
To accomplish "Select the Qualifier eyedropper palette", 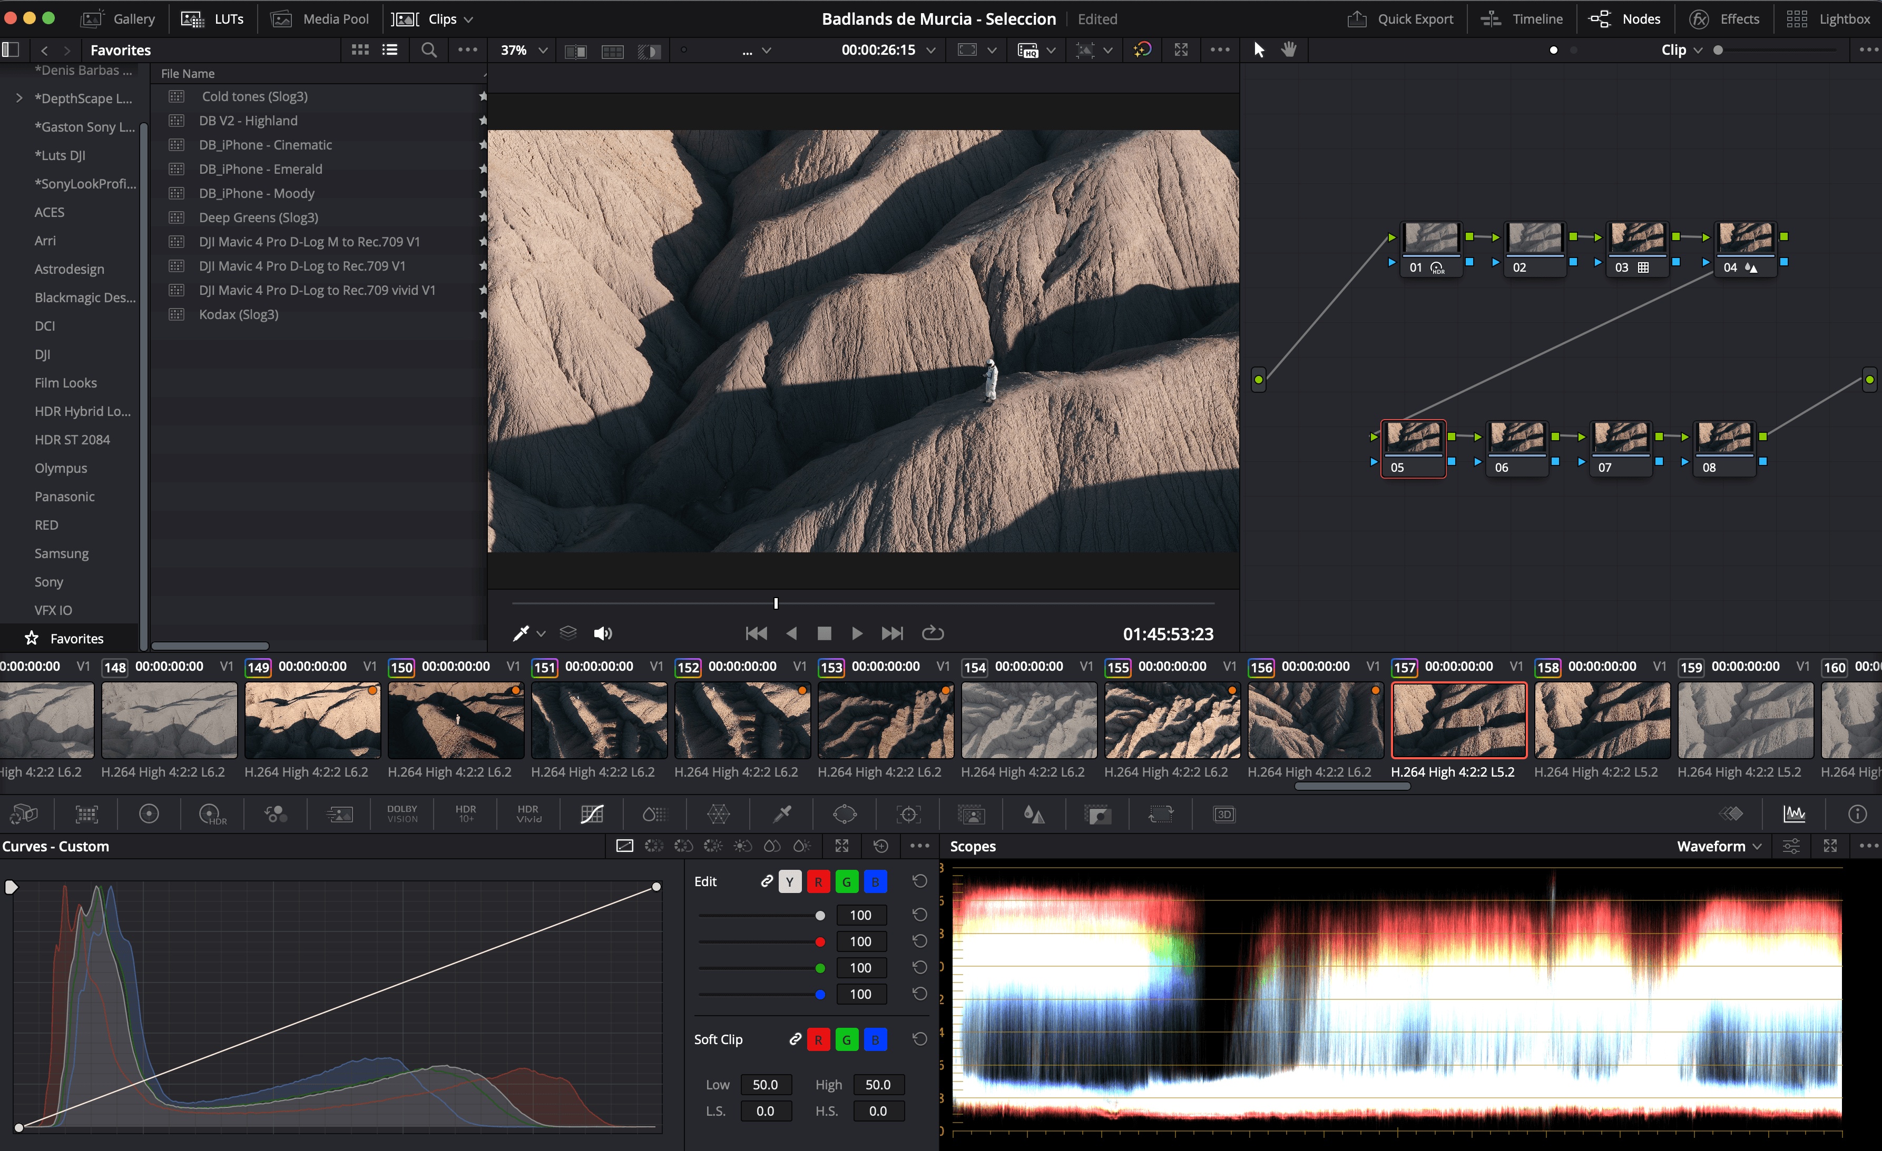I will (x=782, y=815).
